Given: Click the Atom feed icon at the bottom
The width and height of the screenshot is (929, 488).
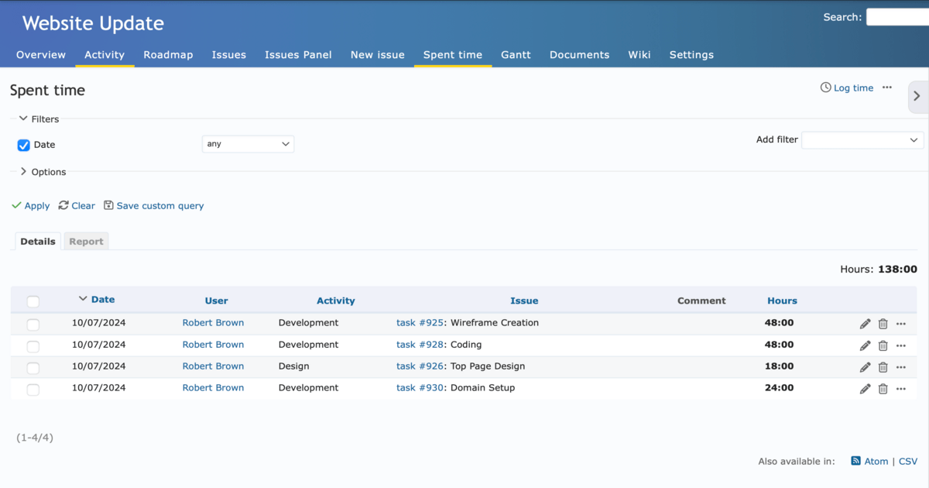Looking at the screenshot, I should coord(855,461).
